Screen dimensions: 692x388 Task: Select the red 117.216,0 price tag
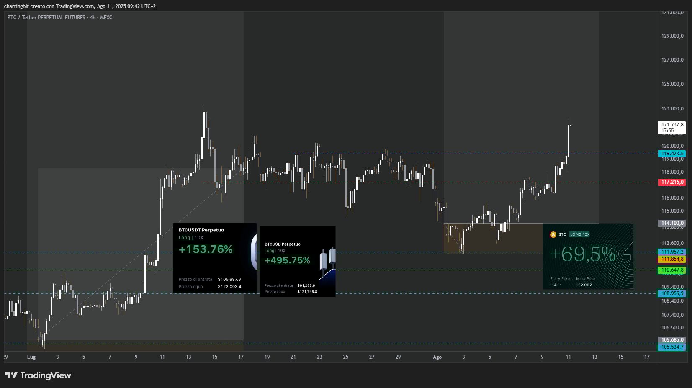(x=672, y=182)
